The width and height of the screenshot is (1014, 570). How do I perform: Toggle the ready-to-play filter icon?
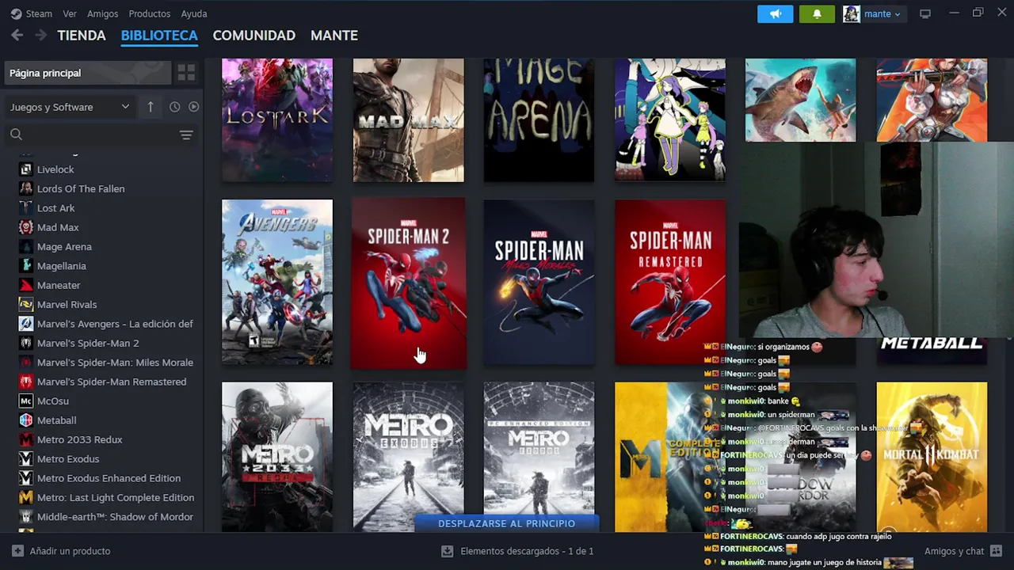(193, 107)
